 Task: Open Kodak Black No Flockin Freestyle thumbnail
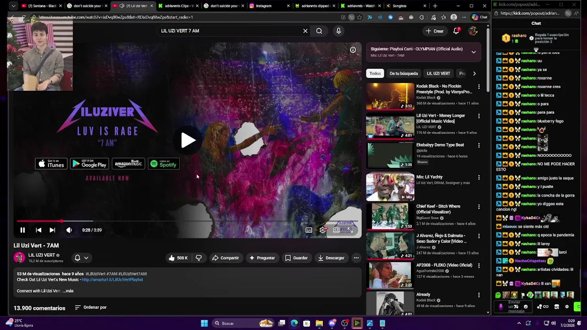point(390,96)
